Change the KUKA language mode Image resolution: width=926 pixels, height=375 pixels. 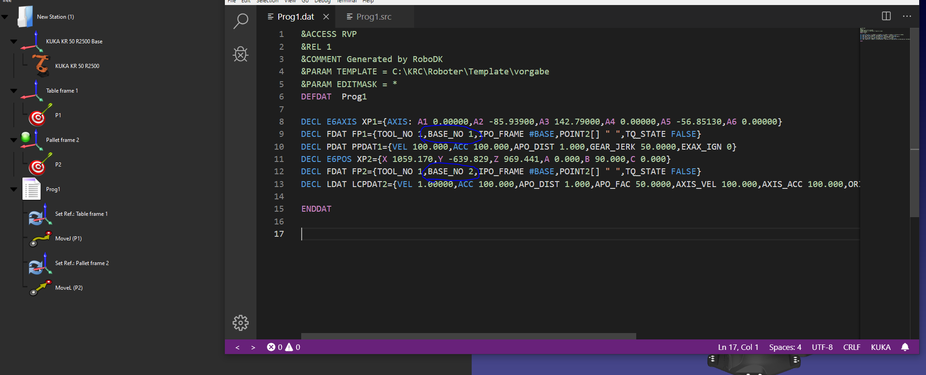[x=880, y=347]
